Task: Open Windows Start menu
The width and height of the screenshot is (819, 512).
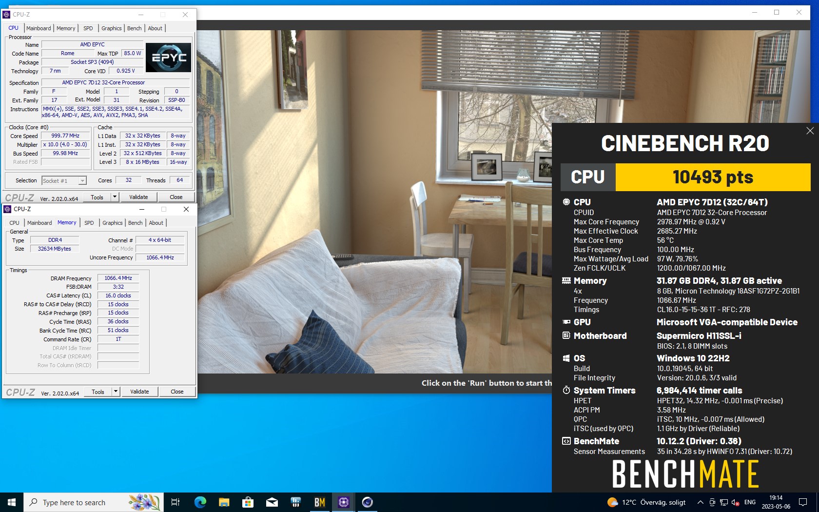Action: [x=12, y=502]
